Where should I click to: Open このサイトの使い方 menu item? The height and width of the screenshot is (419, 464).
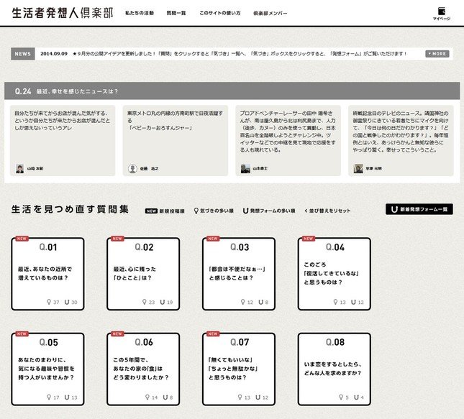tap(220, 13)
